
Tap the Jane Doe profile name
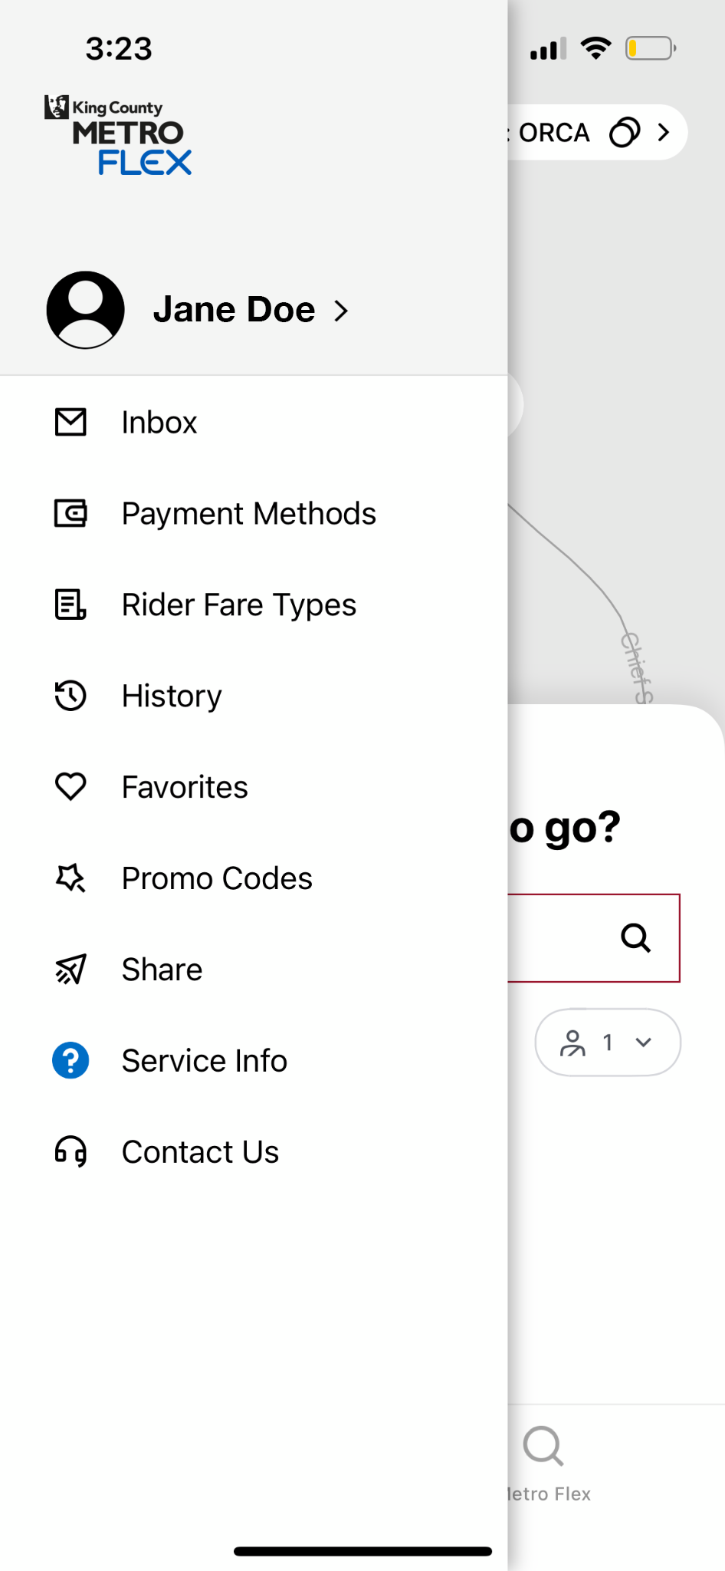[x=234, y=310]
